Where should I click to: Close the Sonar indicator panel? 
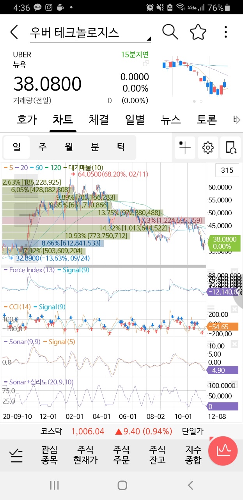[x=234, y=344]
